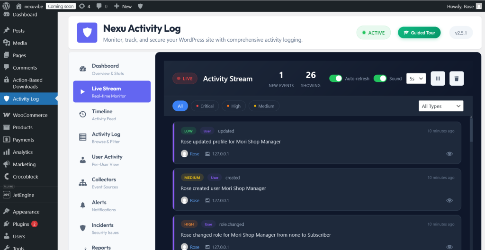
Task: Click the Users sidebar icon
Action: tap(6, 236)
